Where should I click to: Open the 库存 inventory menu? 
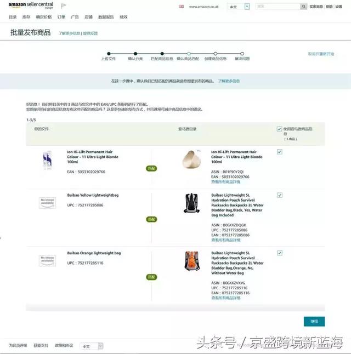[26, 17]
